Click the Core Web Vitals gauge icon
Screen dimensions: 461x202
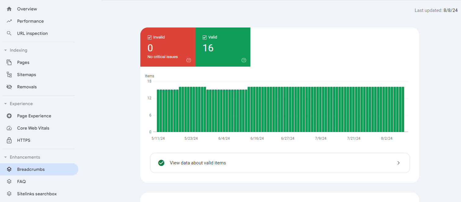point(9,128)
